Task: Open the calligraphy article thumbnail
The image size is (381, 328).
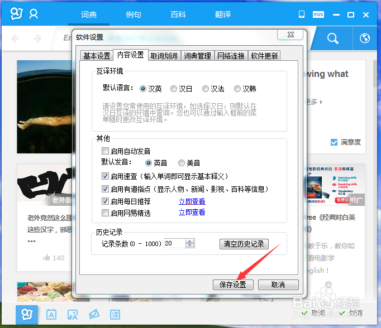Action: pos(45,185)
